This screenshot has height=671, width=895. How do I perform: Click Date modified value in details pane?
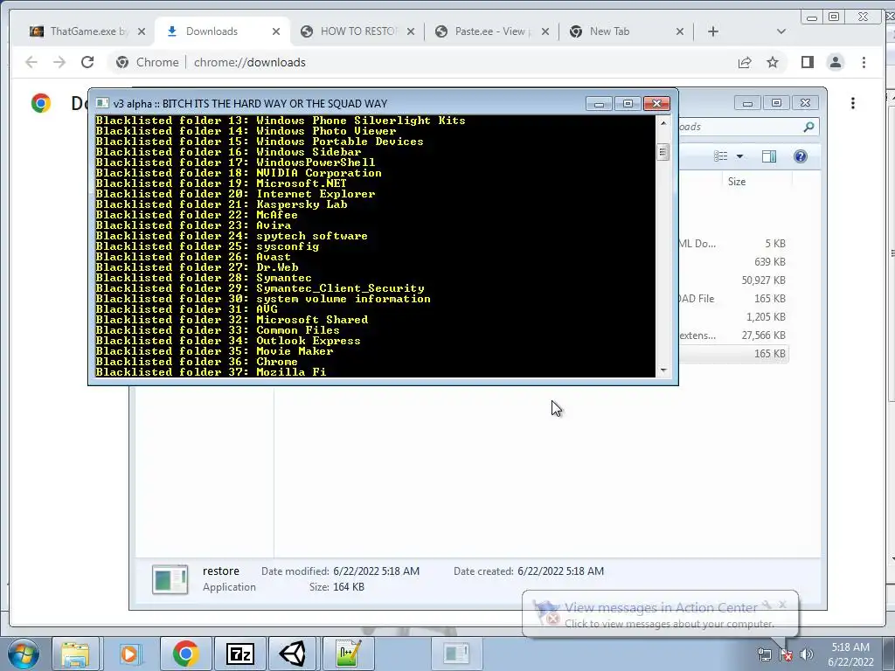(x=376, y=571)
